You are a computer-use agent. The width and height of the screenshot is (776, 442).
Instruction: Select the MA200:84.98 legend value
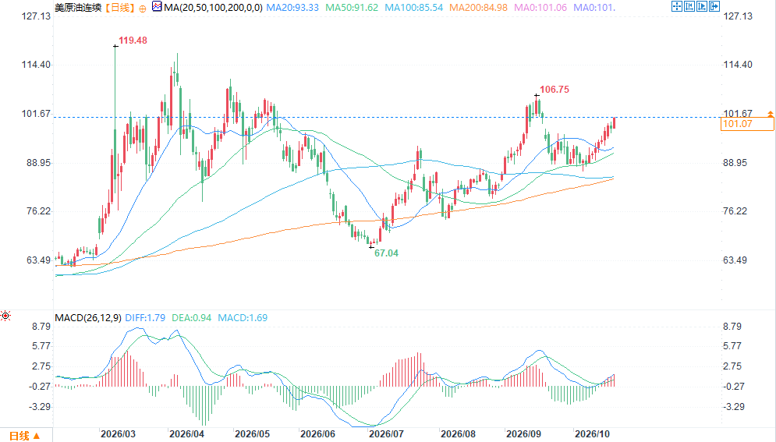point(478,8)
